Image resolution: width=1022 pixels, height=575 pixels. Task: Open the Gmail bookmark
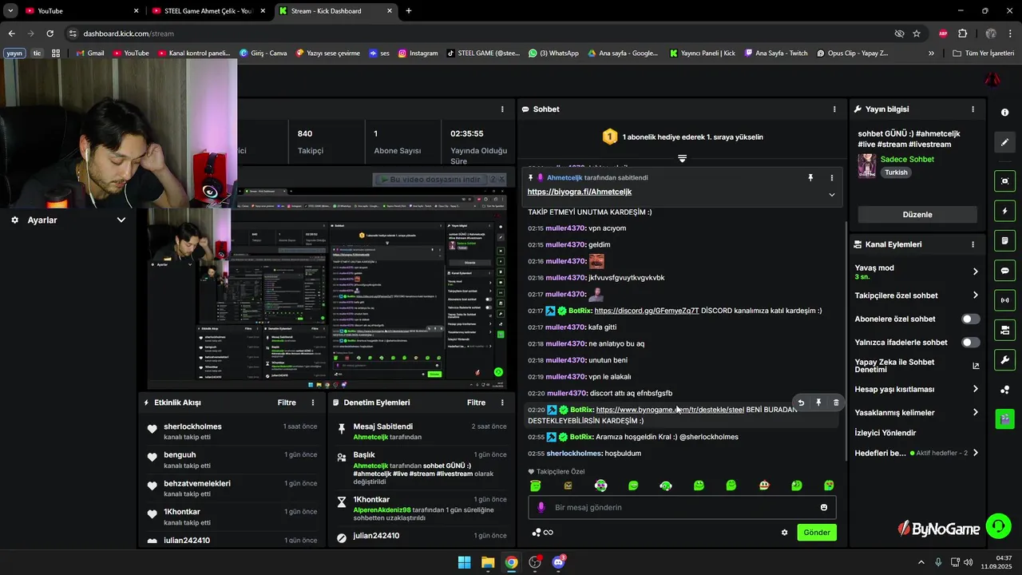(89, 53)
